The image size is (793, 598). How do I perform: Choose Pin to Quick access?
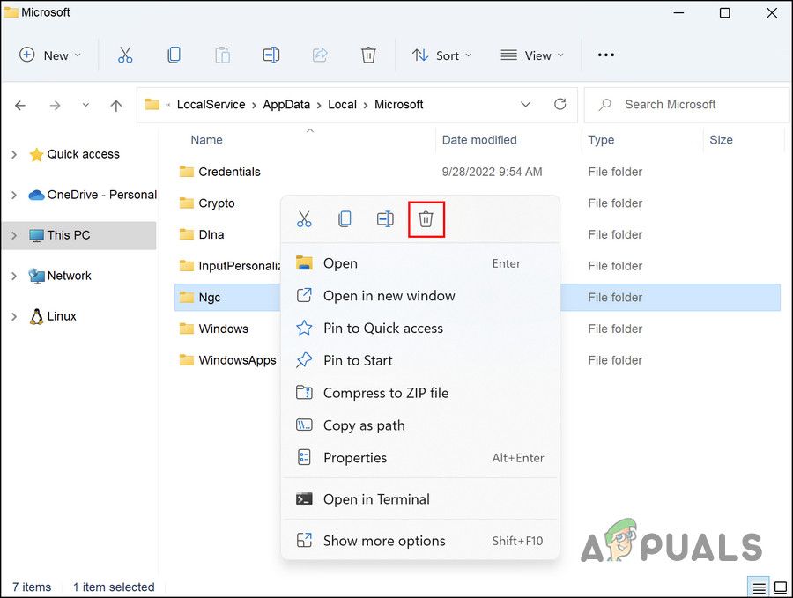tap(420, 329)
